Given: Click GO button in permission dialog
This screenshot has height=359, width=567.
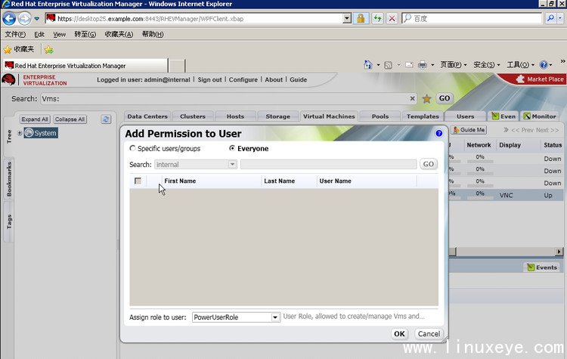Looking at the screenshot, I should (x=429, y=164).
